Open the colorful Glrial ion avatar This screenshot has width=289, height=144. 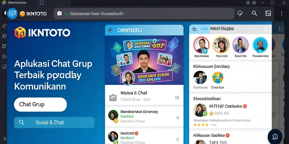[x=218, y=78]
